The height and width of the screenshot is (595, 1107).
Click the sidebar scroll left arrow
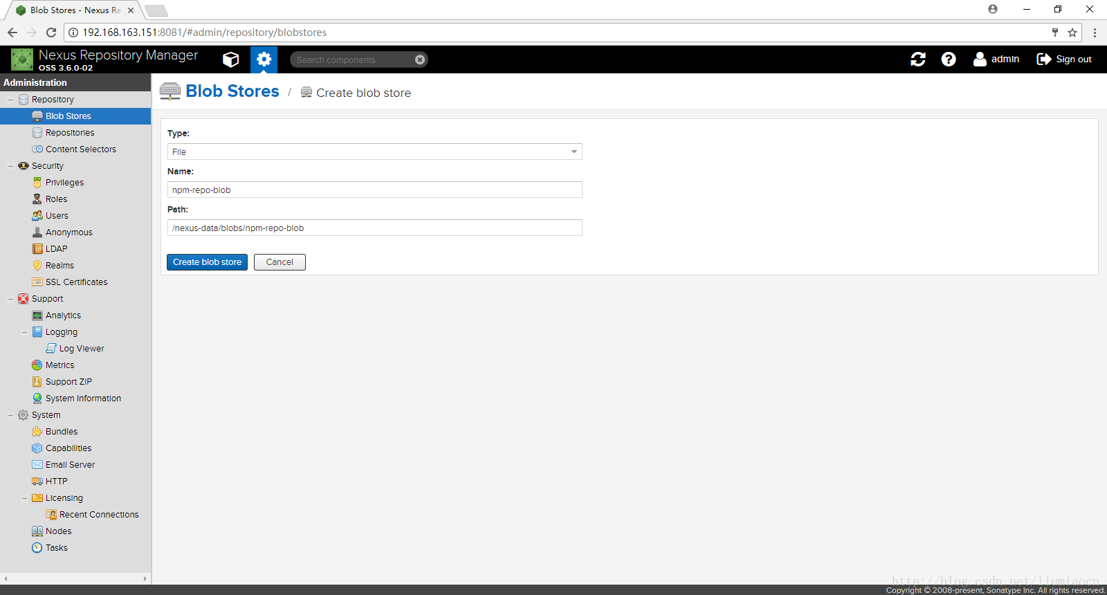[6, 578]
